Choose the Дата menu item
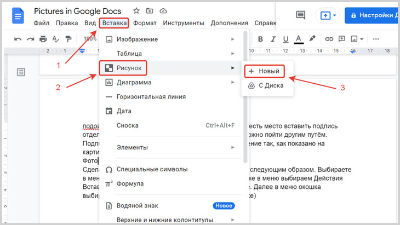Screen dimensions: 400x225 tap(170, 111)
